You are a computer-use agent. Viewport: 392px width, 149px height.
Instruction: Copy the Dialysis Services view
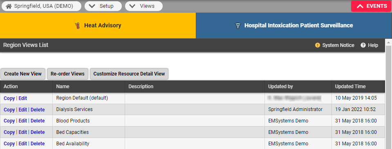click(9, 109)
